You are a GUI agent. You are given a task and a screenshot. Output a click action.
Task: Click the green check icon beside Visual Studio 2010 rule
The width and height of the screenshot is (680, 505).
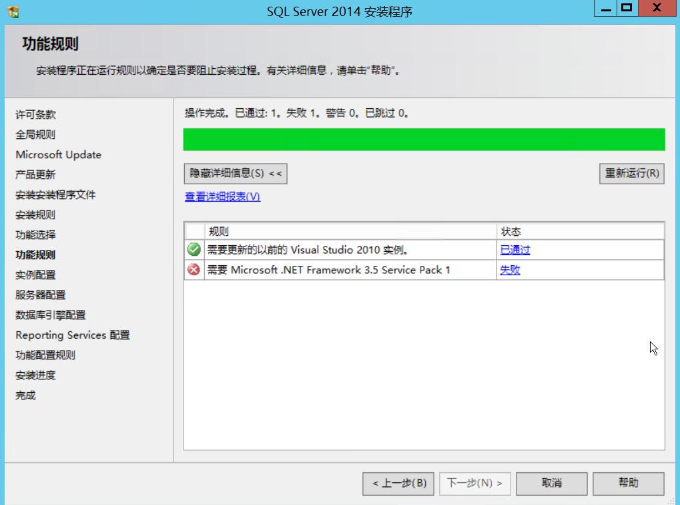pyautogui.click(x=193, y=250)
